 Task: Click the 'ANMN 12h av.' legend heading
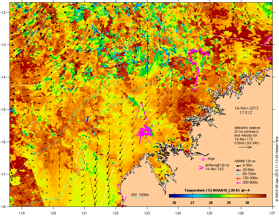click(245, 161)
